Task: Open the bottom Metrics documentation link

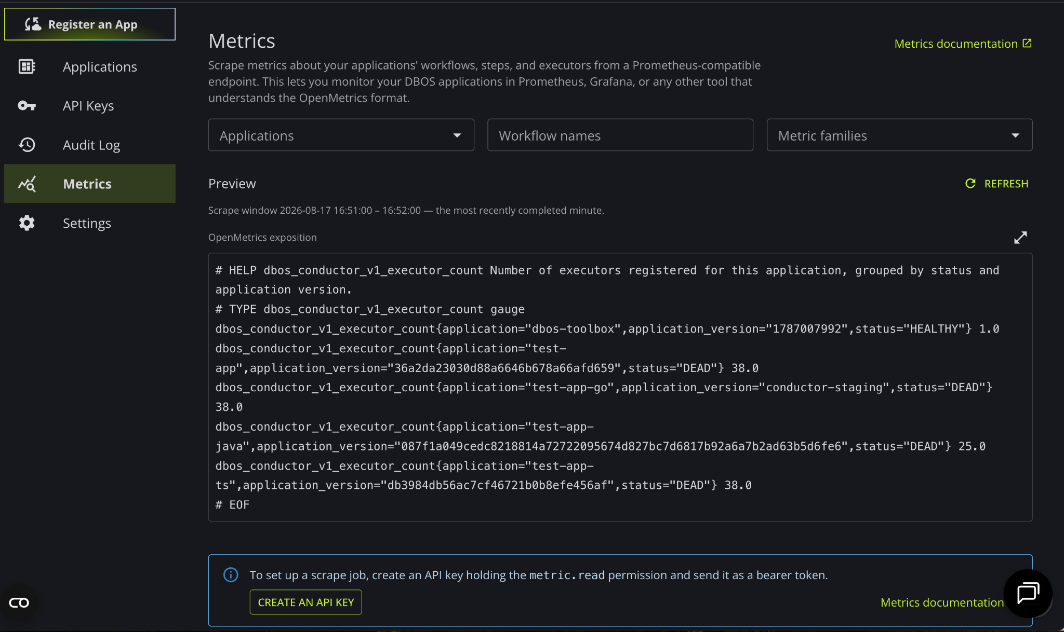Action: coord(942,602)
